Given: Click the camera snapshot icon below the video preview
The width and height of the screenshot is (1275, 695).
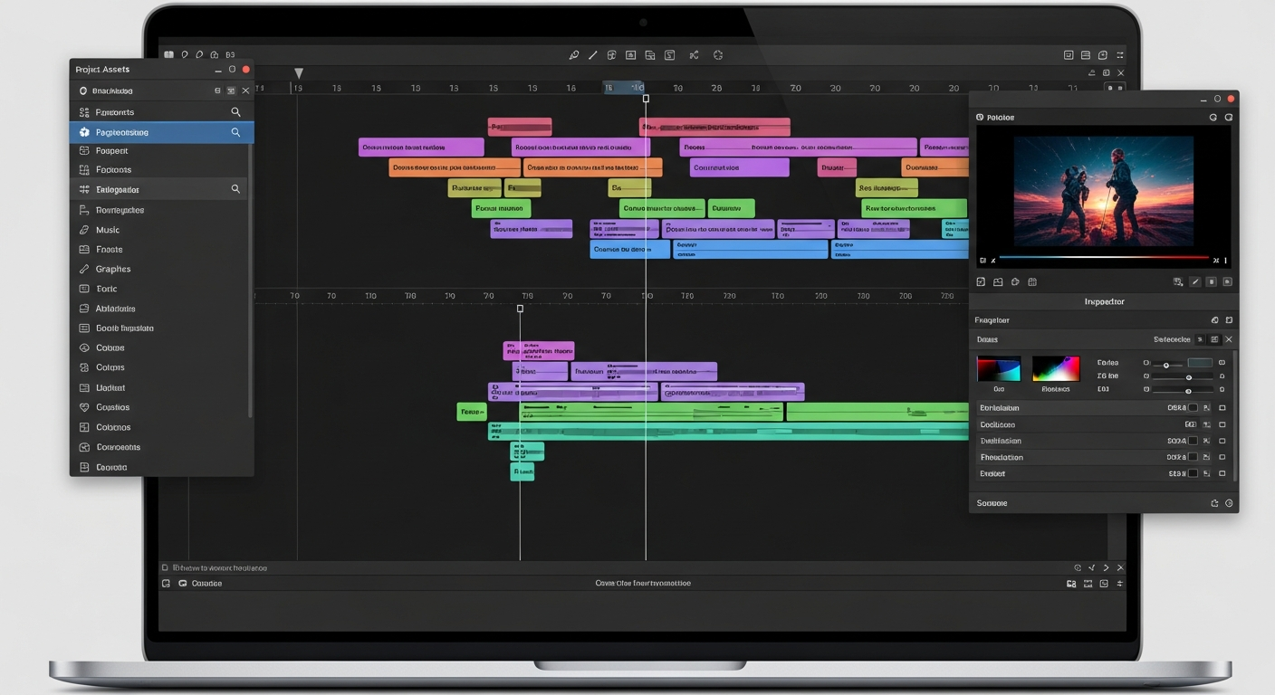Looking at the screenshot, I should point(998,281).
